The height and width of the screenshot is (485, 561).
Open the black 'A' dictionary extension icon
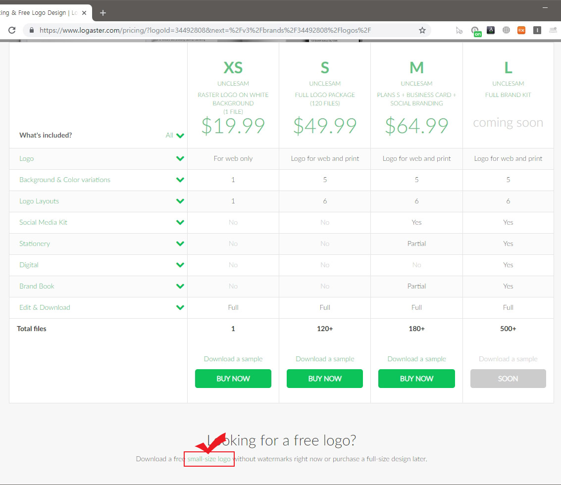(x=491, y=30)
